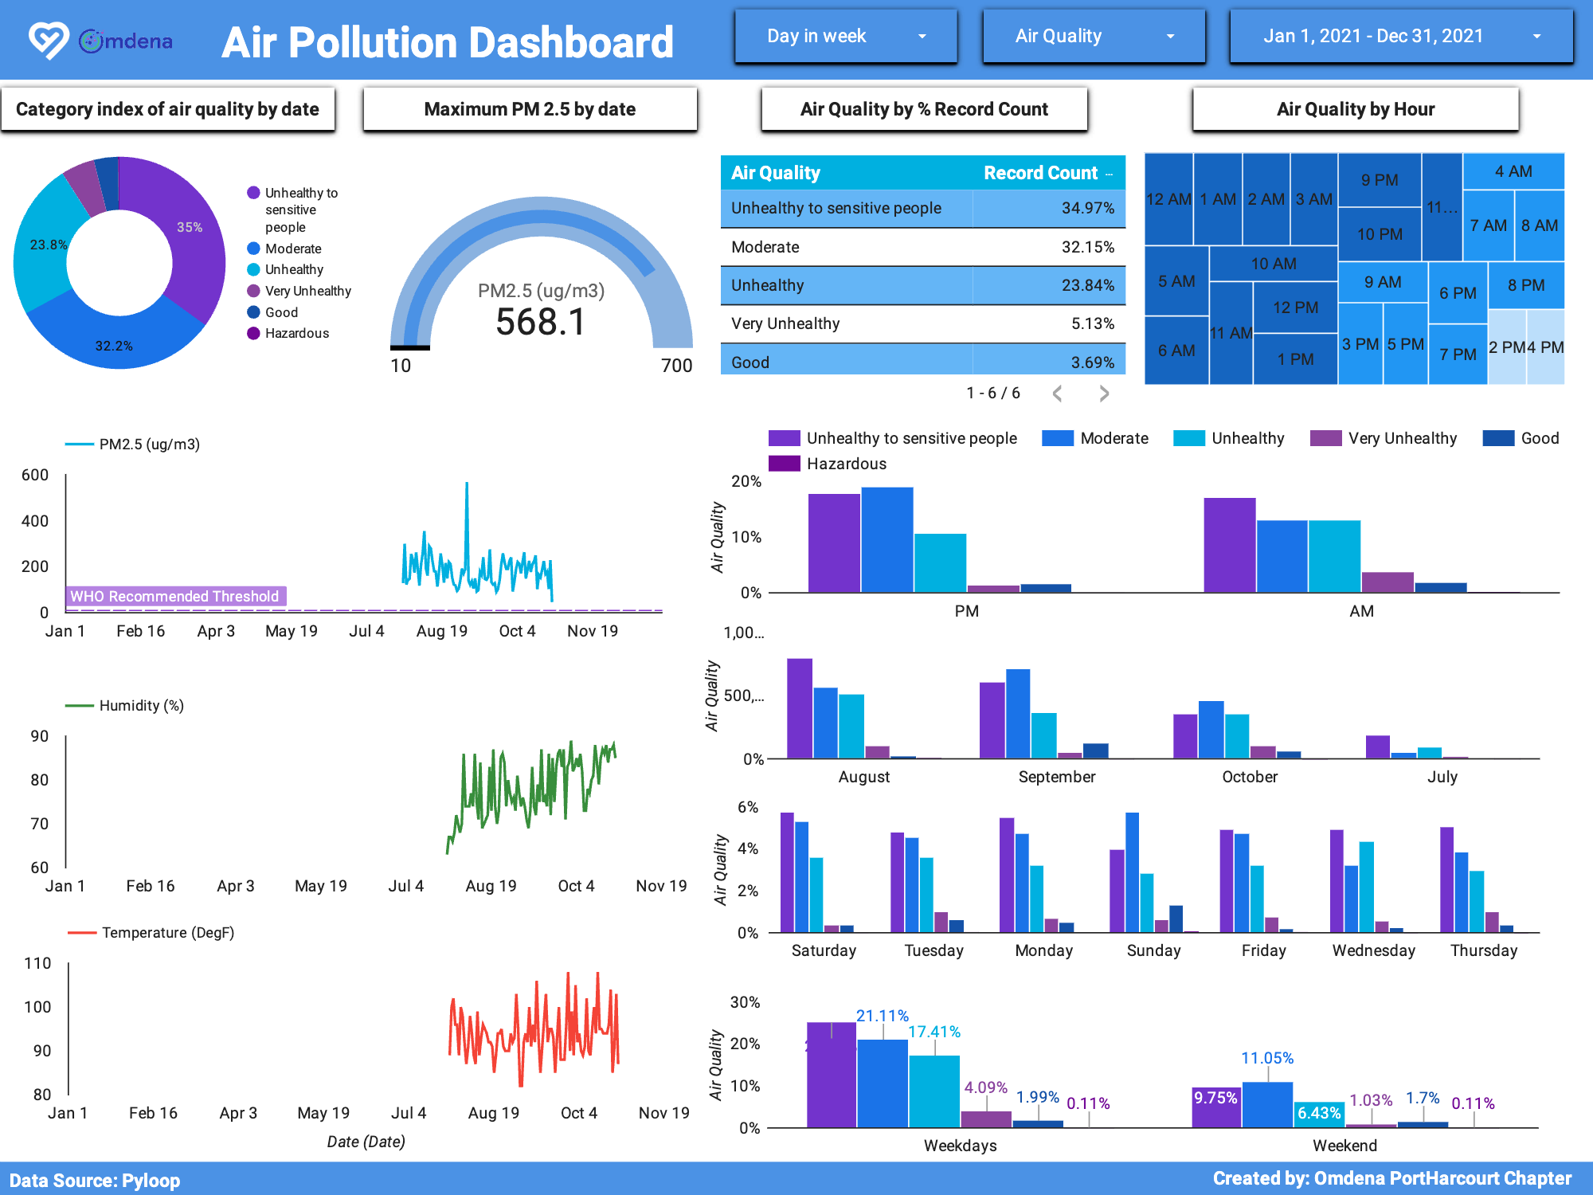Click the 11.05% data label on Weekend bar
Image resolution: width=1593 pixels, height=1195 pixels.
(x=1267, y=1058)
